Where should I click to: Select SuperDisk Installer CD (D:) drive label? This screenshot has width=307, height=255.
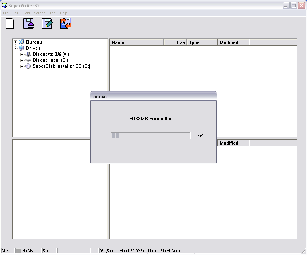(x=61, y=66)
